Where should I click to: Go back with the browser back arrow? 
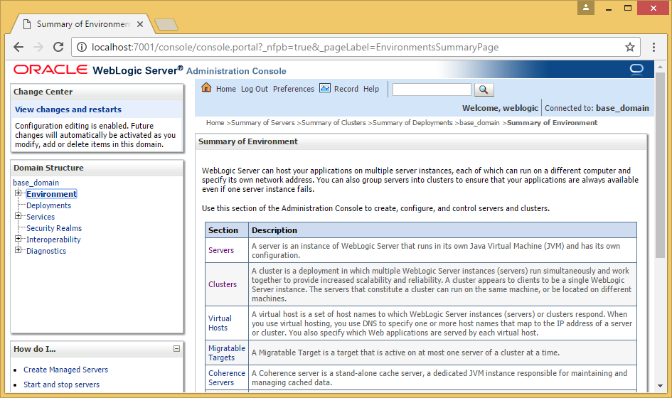coord(18,47)
